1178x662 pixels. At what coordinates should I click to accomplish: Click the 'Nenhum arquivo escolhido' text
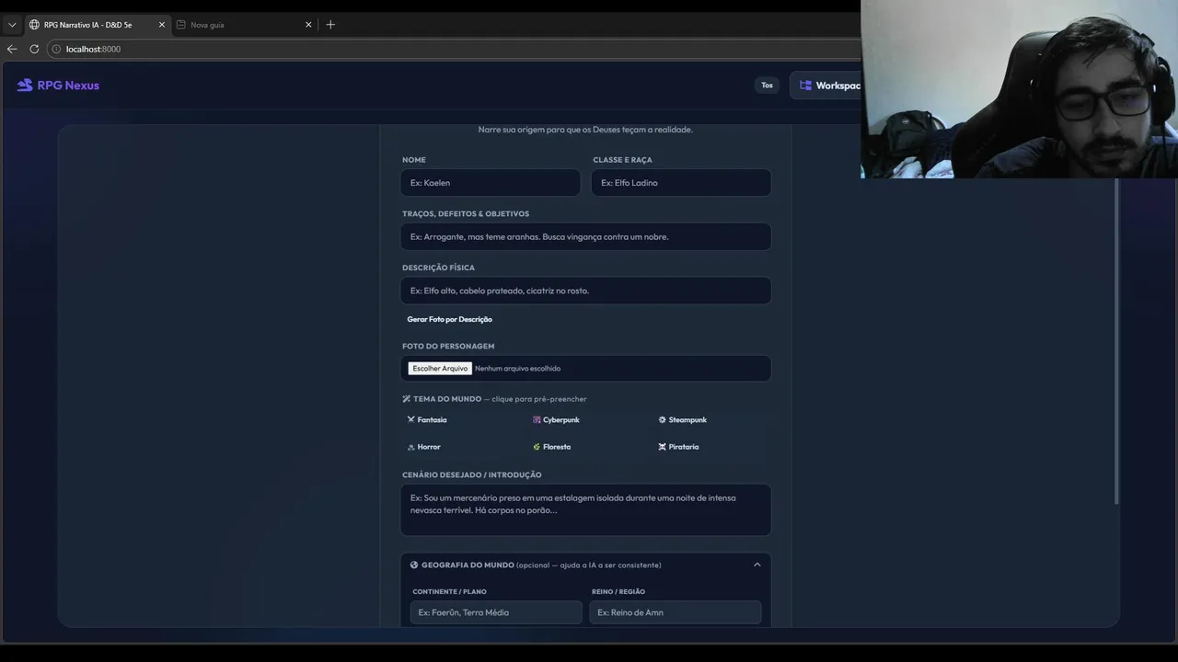(x=517, y=369)
